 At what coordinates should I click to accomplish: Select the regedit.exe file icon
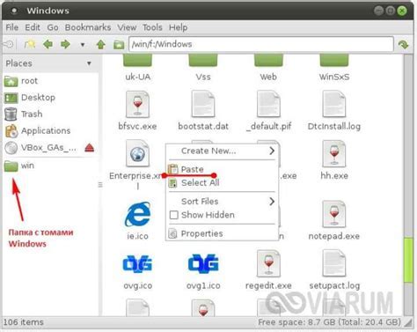pos(268,264)
